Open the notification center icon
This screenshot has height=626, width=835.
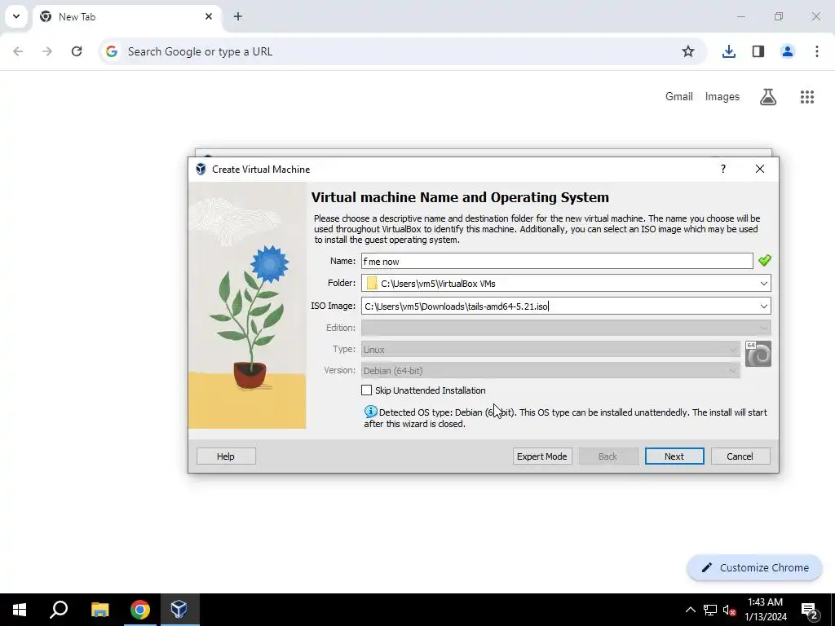point(809,610)
